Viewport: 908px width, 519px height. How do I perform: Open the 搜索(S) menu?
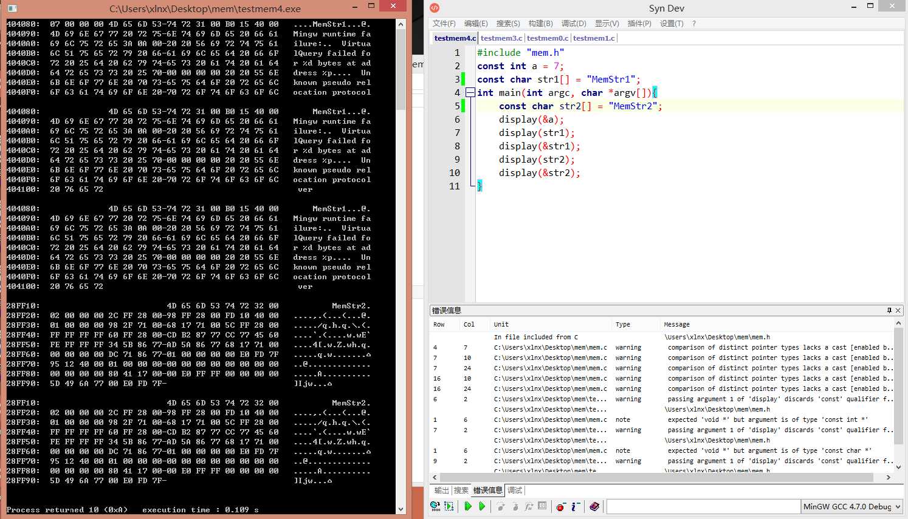pyautogui.click(x=508, y=24)
